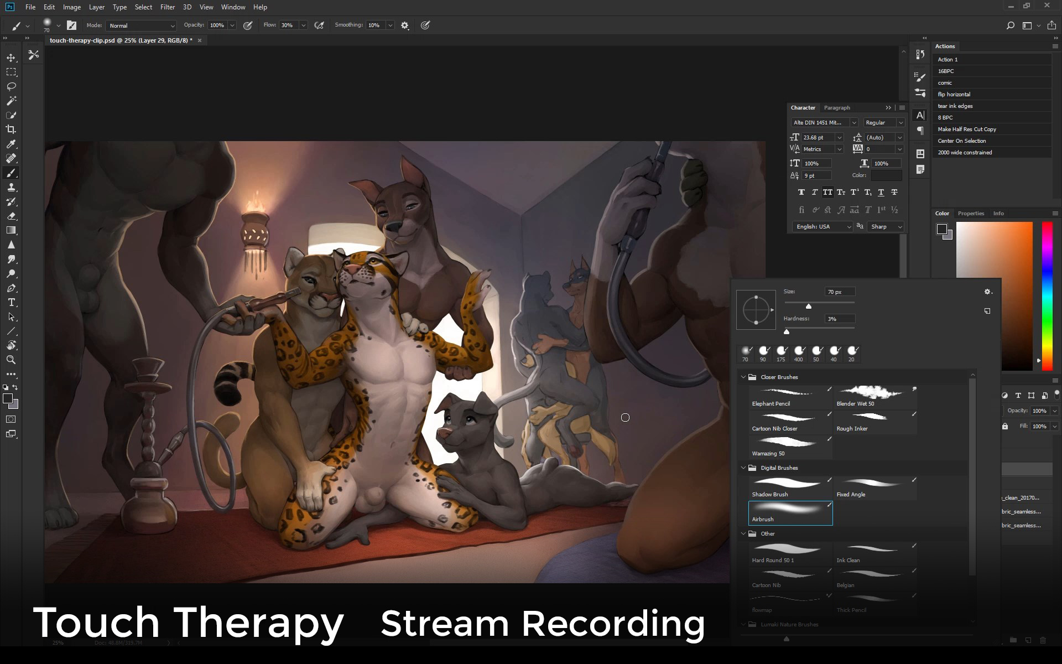Select the Horizontal Type tool
This screenshot has height=664, width=1062.
coord(11,303)
